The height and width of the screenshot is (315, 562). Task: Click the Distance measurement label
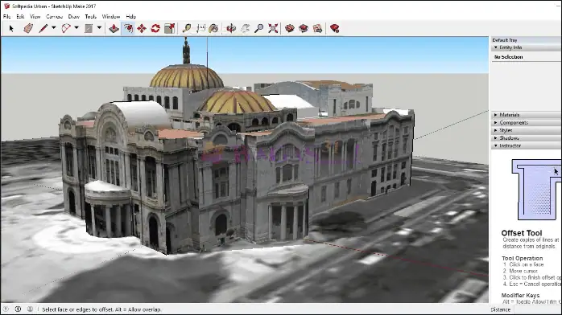pyautogui.click(x=500, y=309)
